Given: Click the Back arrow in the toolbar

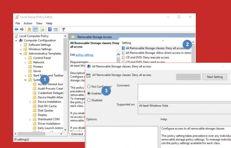Looking at the screenshot, I should [x=16, y=29].
